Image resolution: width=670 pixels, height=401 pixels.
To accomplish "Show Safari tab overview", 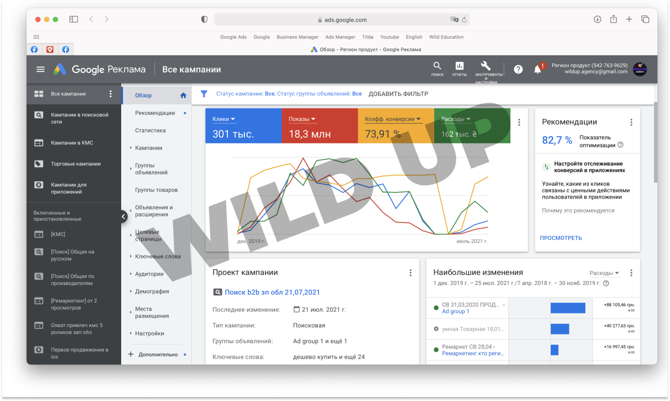I will pos(645,19).
